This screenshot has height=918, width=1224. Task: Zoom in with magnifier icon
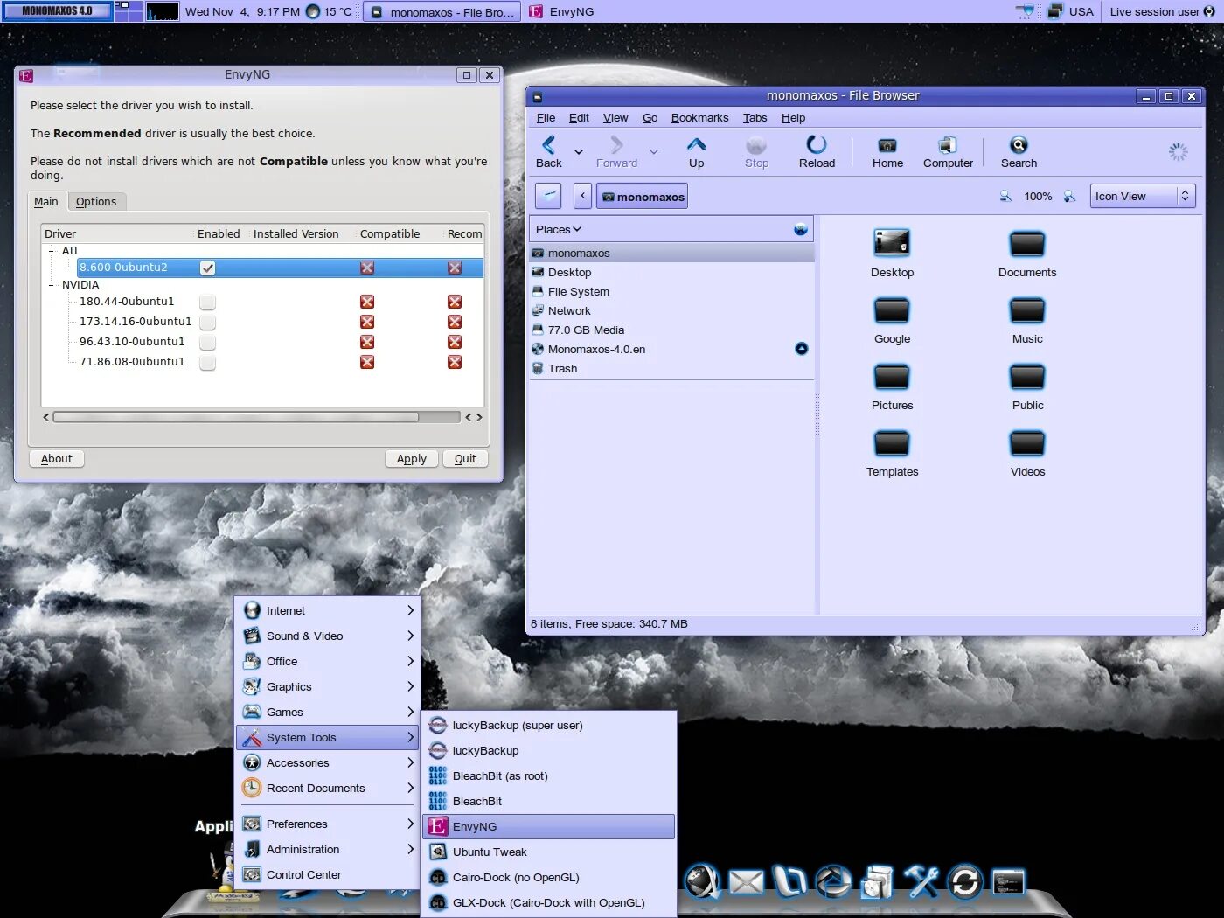coord(1069,196)
